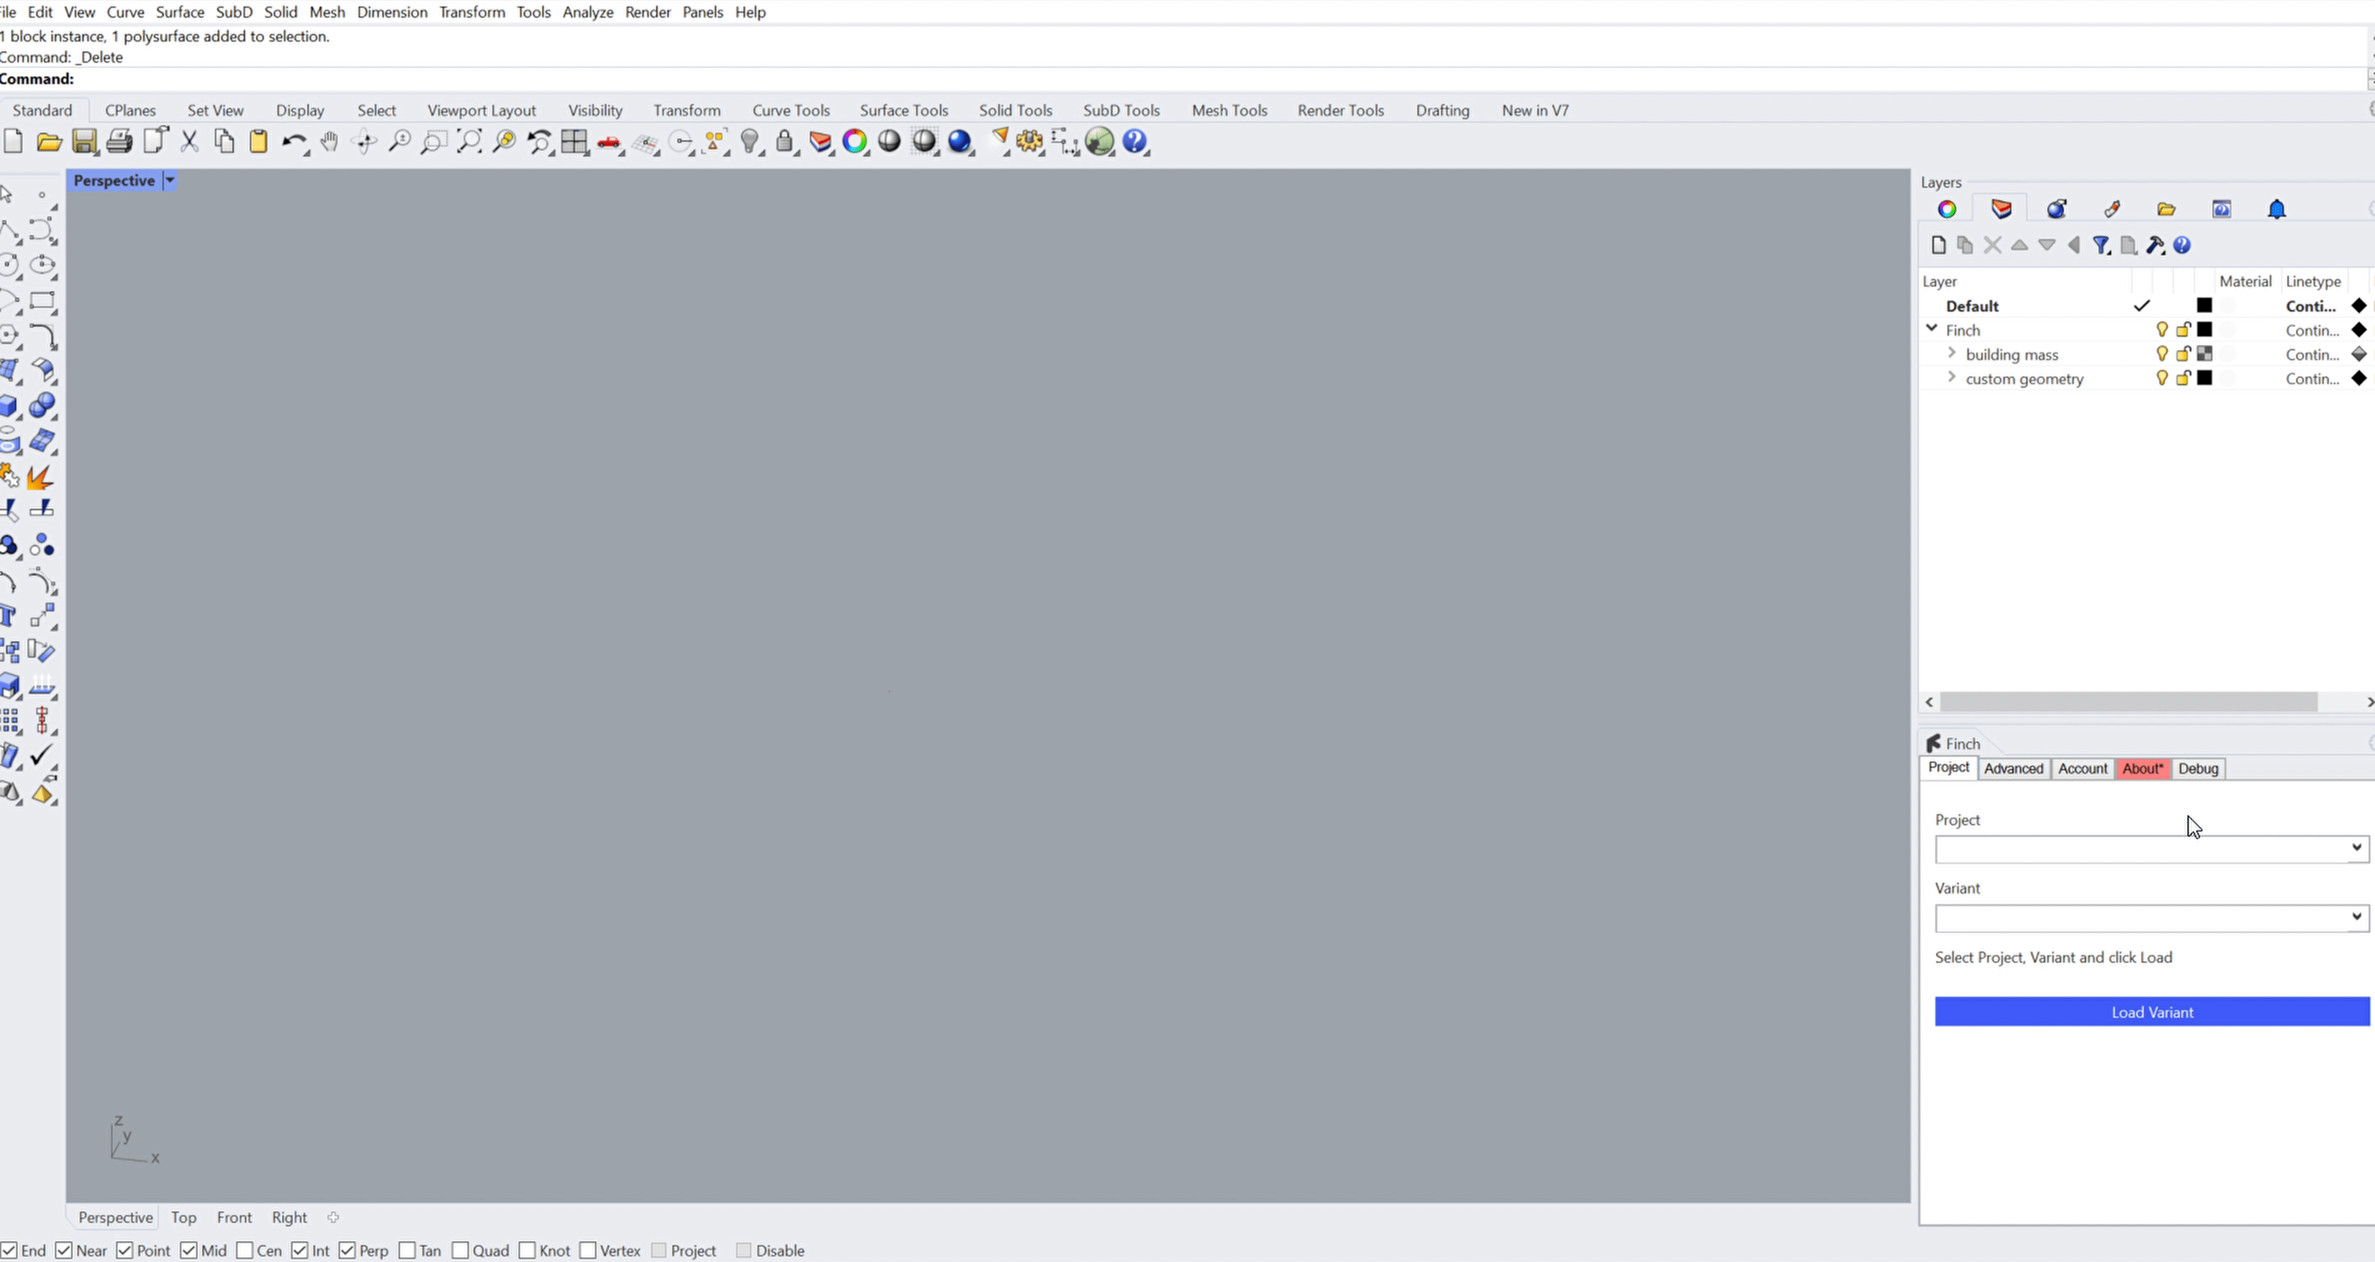Click the Save file icon
2375x1262 pixels.
(x=84, y=142)
